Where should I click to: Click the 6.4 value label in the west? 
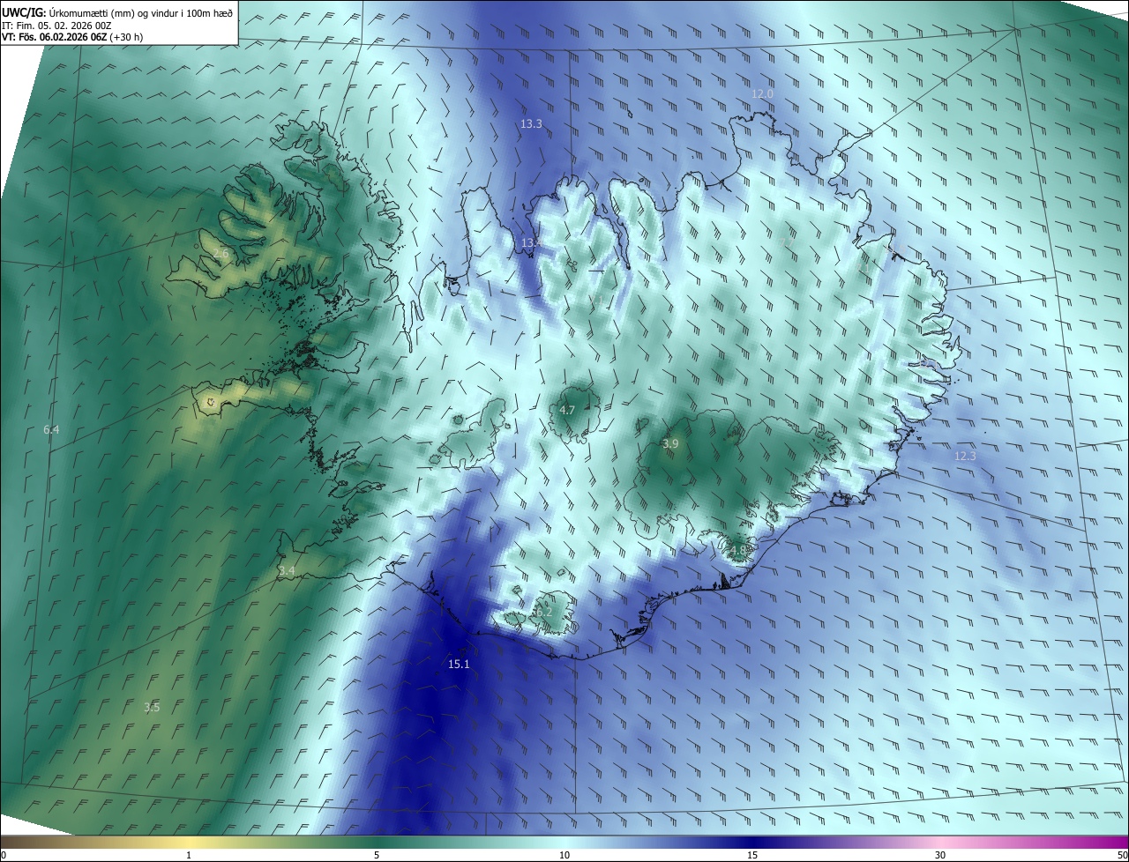coord(51,430)
